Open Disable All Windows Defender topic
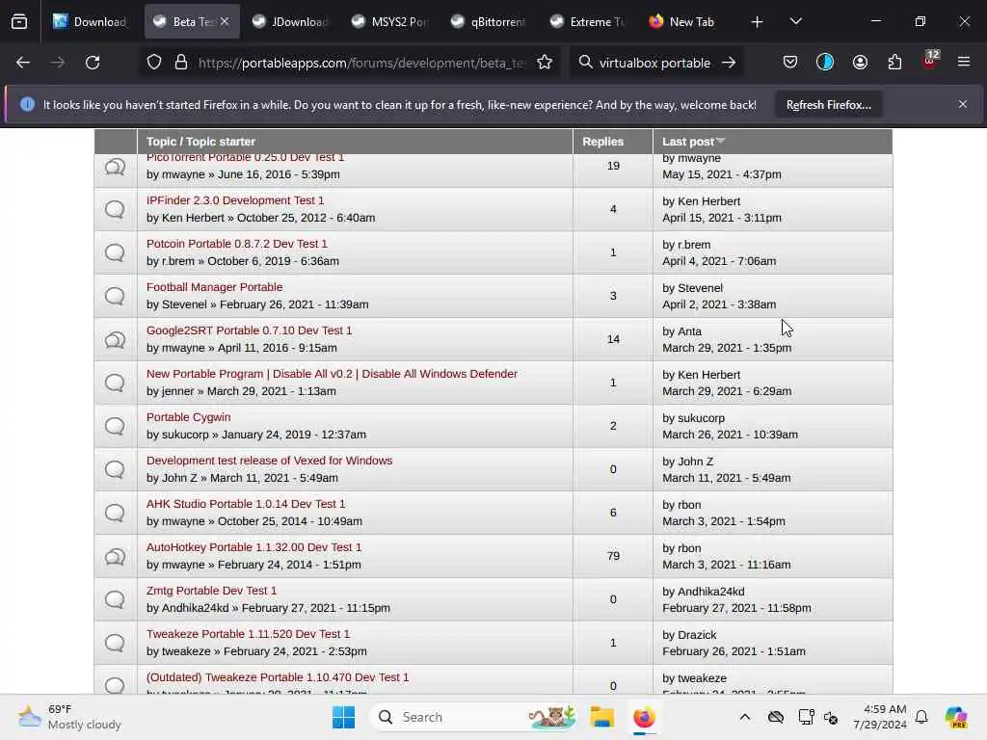987x740 pixels. (332, 374)
